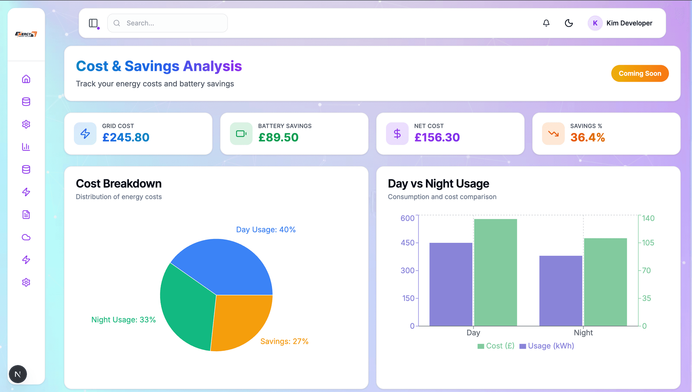Select the lower lightning bolt sidebar item

[x=26, y=260]
